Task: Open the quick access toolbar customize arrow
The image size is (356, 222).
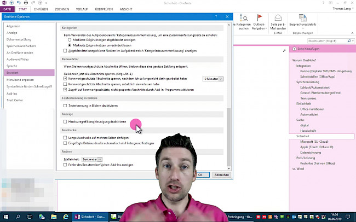Action: [46, 3]
